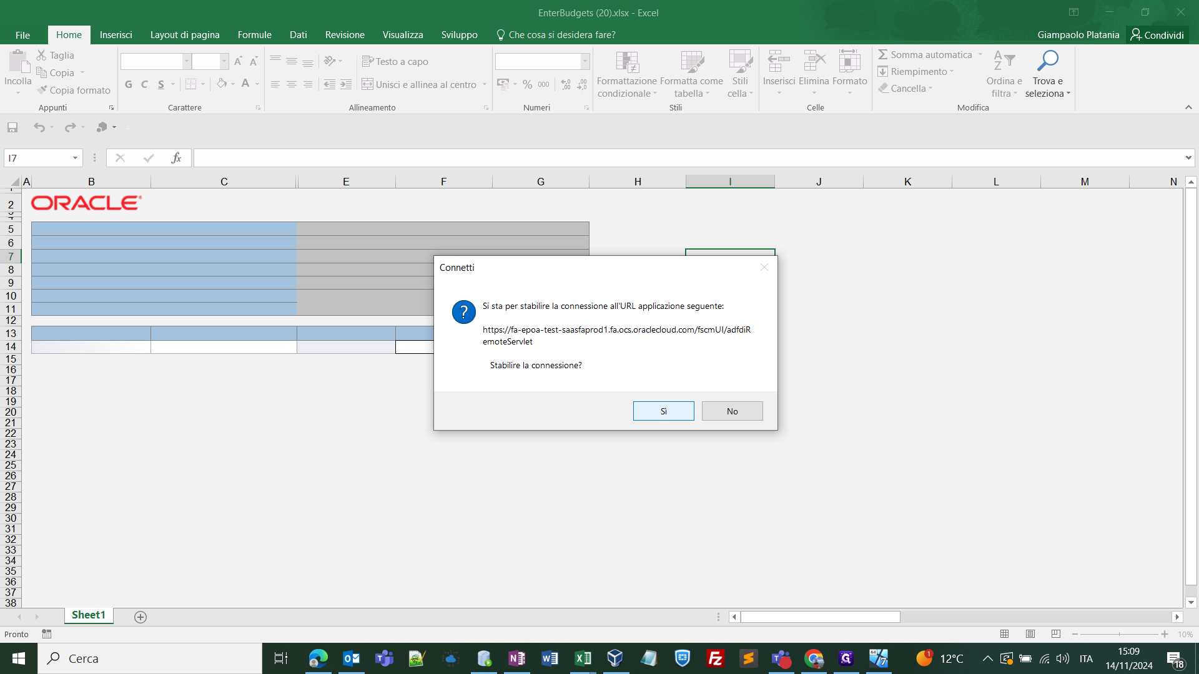1199x674 pixels.
Task: Toggle align text right
Action: pyautogui.click(x=308, y=84)
